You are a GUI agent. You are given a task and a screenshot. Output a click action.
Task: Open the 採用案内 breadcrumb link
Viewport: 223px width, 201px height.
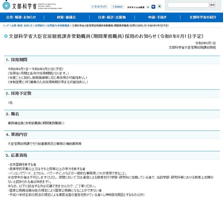point(40,26)
